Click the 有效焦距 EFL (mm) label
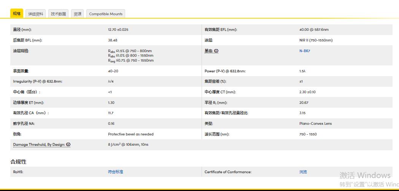 click(221, 30)
